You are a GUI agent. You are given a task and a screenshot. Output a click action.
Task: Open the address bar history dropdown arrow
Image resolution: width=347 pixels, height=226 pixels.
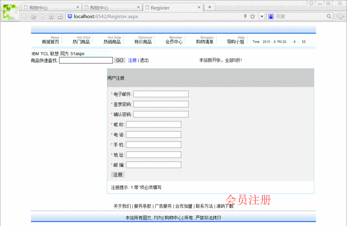point(262,16)
